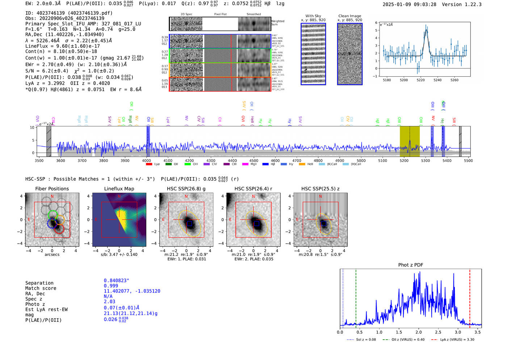507x345 pixels.
Task: Click the lime OIII legend swatch
Action: pos(188,164)
